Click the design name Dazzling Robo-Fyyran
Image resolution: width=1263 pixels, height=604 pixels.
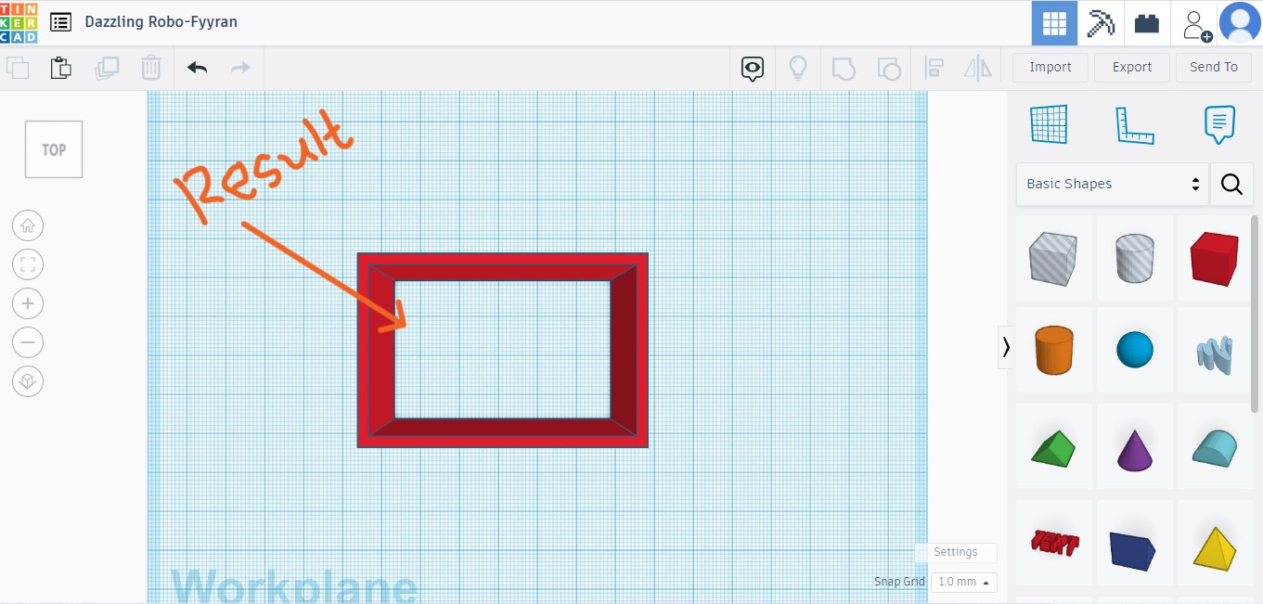point(161,21)
